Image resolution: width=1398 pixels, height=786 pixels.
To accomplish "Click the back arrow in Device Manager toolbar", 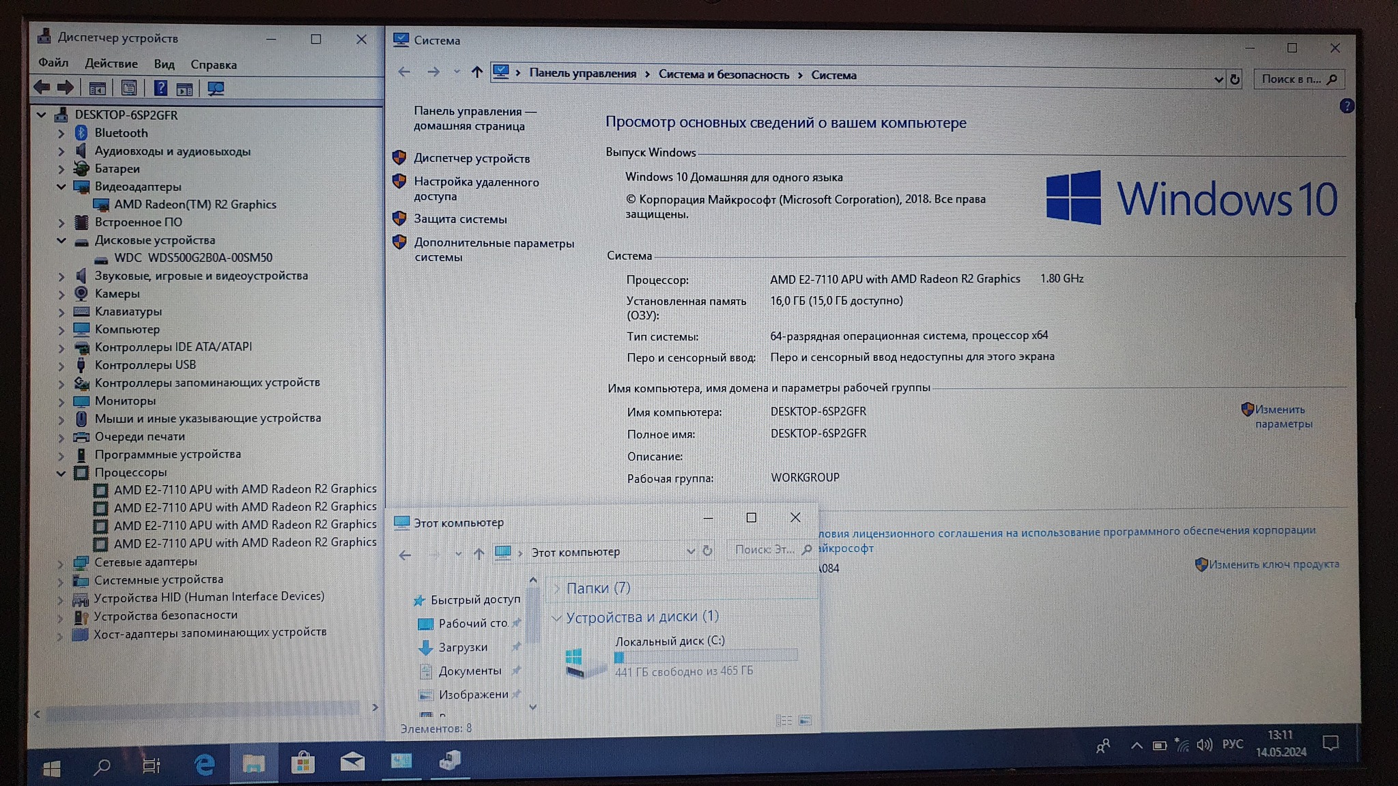I will coord(42,87).
